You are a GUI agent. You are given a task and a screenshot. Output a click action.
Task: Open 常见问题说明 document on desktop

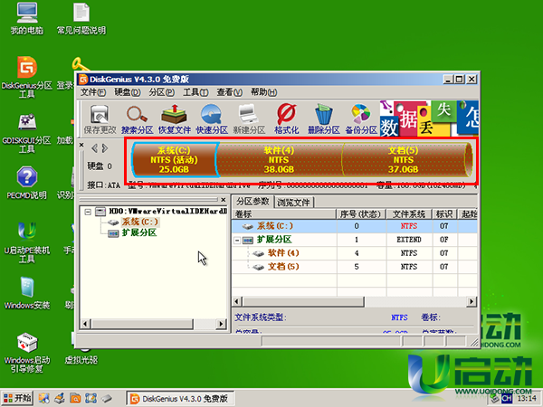tap(81, 18)
